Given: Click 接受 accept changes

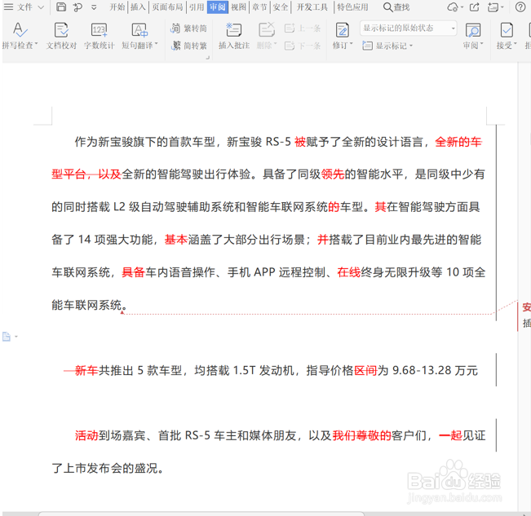Looking at the screenshot, I should point(507,36).
